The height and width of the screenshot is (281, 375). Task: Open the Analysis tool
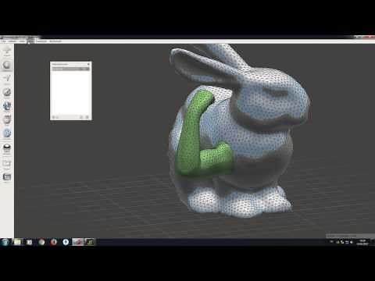pos(7,133)
